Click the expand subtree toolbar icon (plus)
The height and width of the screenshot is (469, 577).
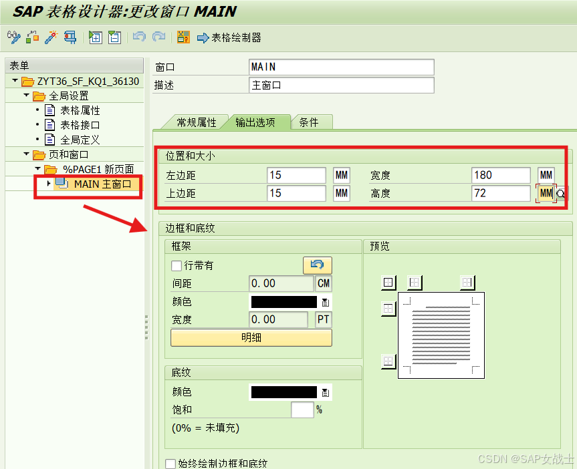96,37
